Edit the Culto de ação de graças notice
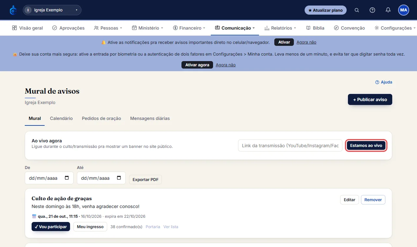 [x=350, y=200]
